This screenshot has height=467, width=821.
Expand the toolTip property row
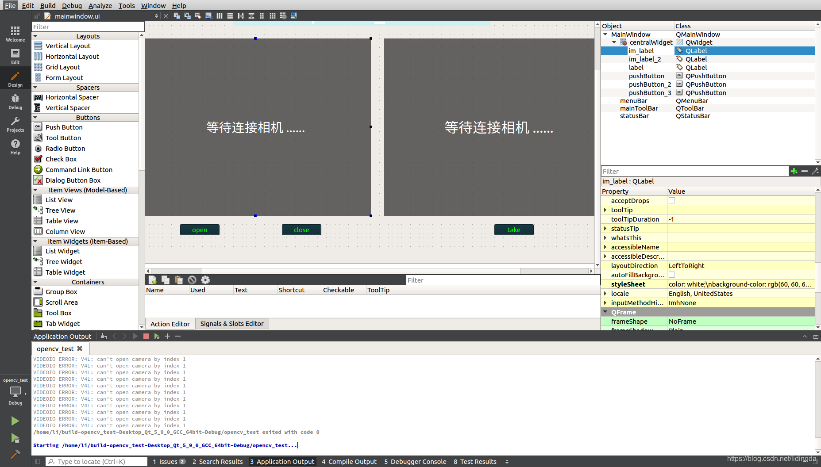pos(606,210)
